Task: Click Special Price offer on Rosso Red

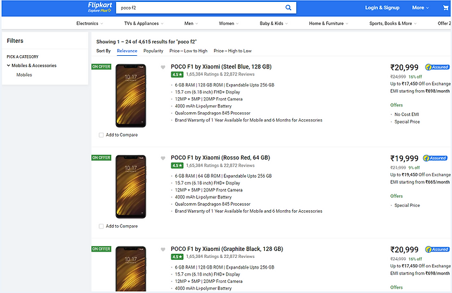Action: pos(407,205)
